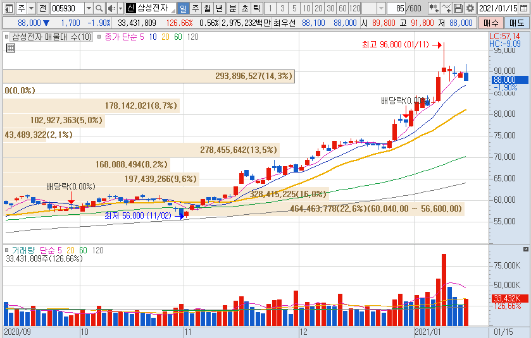This screenshot has width=531, height=338.
Task: Select 년 yearly chart period
Action: (x=219, y=8)
